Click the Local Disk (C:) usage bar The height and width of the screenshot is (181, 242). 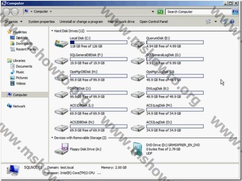coord(99,42)
